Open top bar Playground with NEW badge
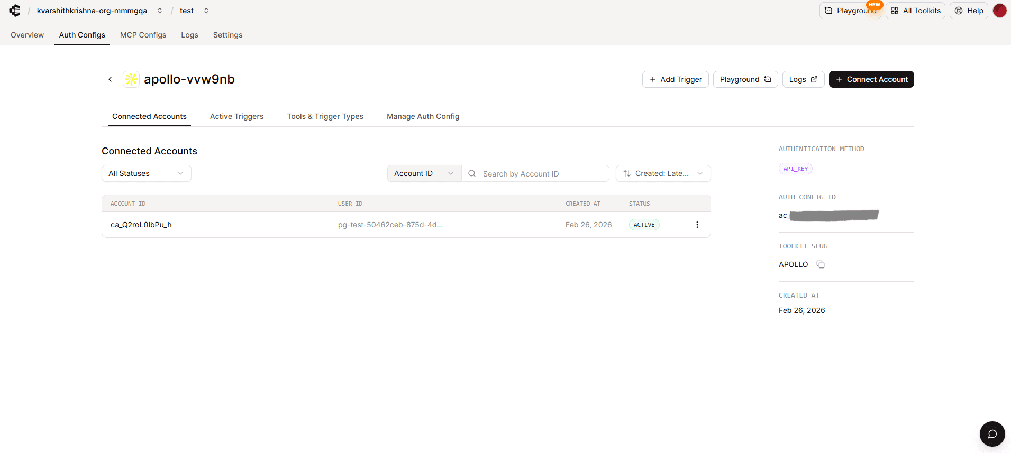 pyautogui.click(x=850, y=11)
